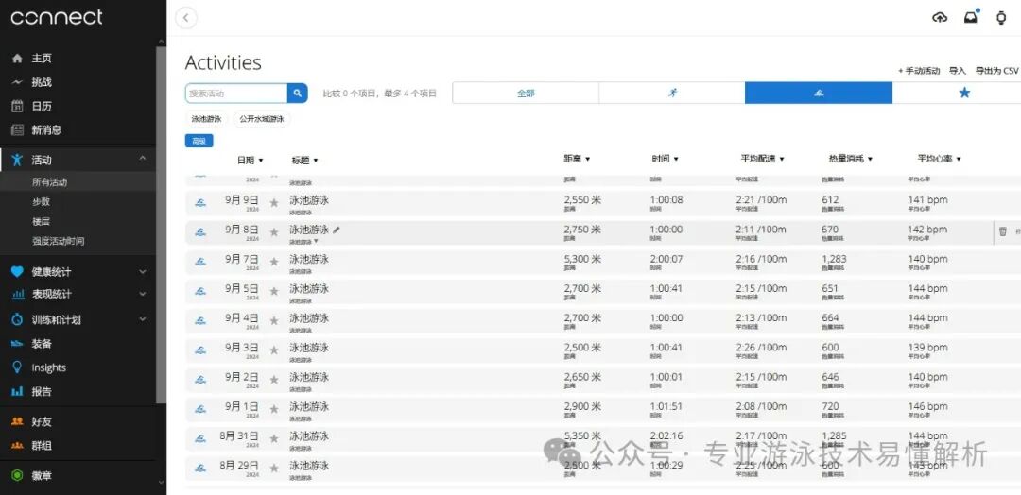
Task: Select the running activities filter tab
Action: pyautogui.click(x=672, y=93)
